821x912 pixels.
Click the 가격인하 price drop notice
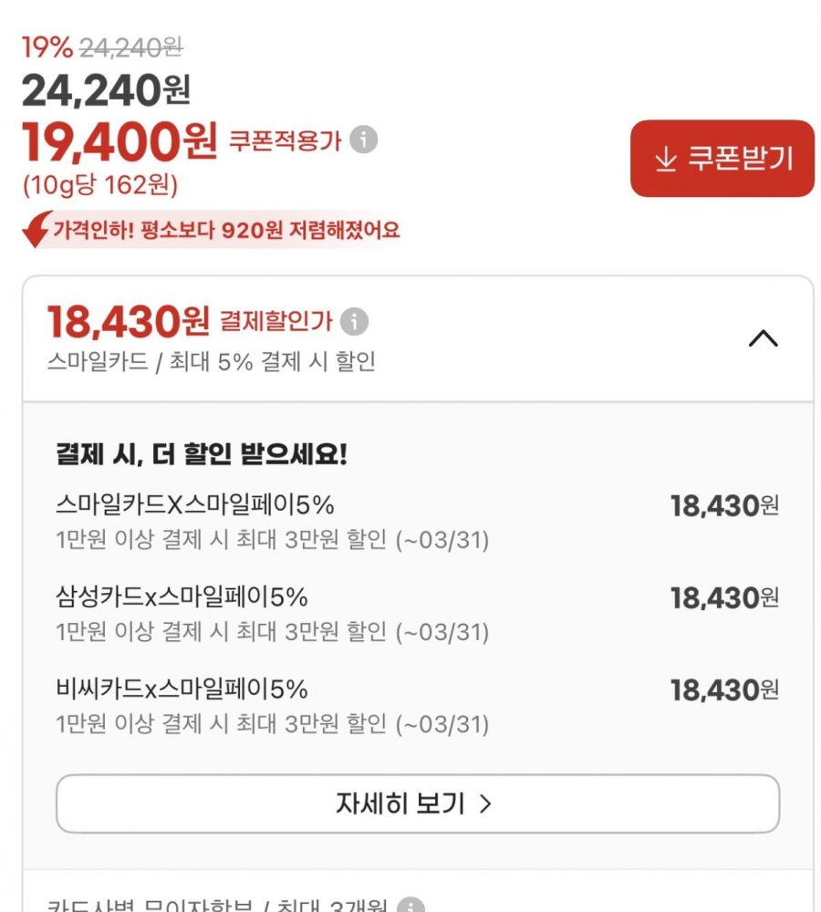pos(225,230)
